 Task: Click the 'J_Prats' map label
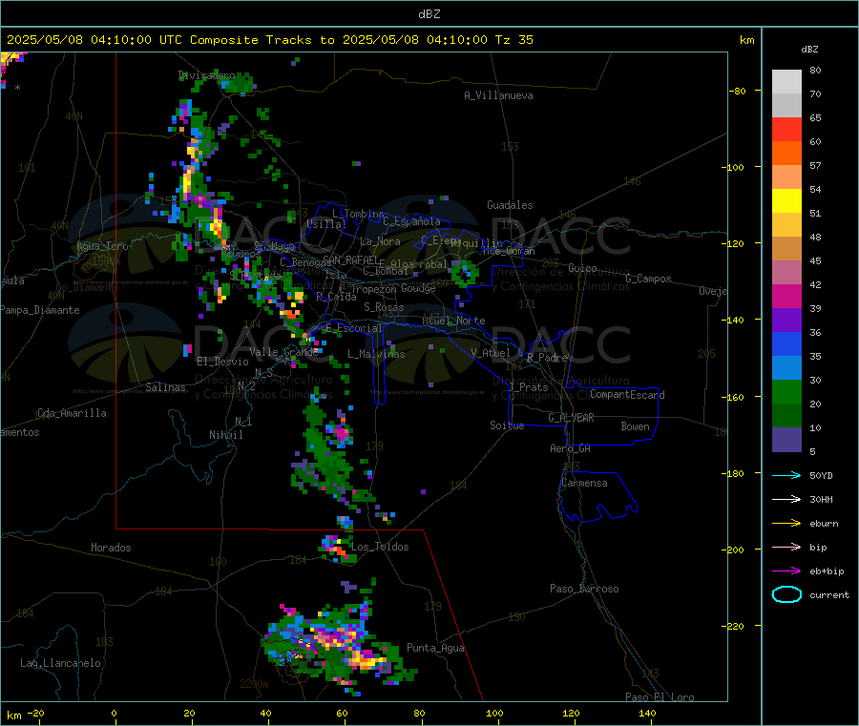click(528, 386)
